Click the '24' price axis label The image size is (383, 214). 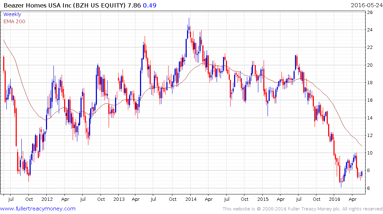click(x=370, y=30)
